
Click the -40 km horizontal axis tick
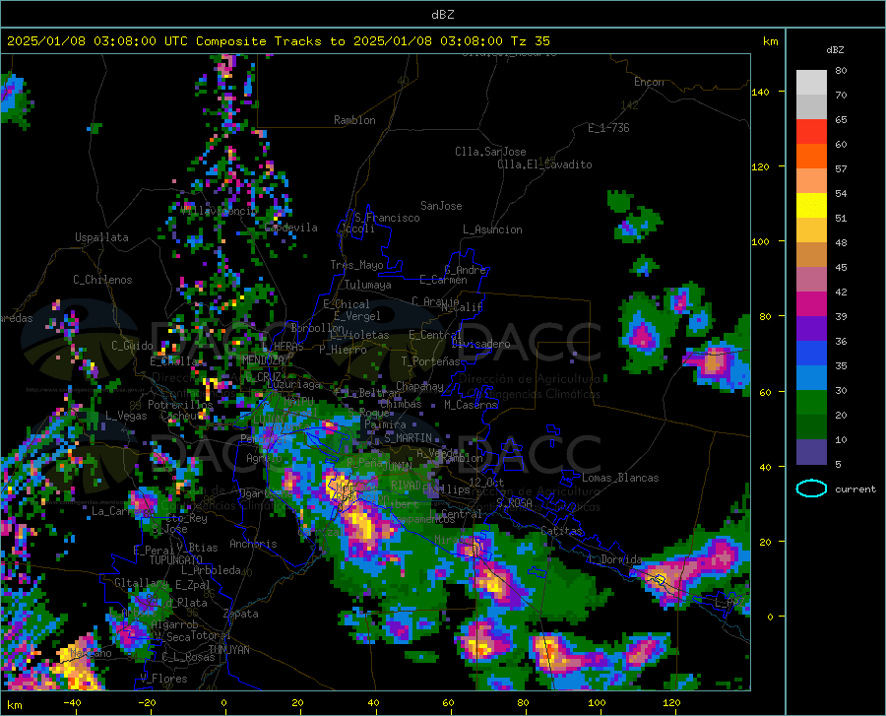[x=72, y=702]
